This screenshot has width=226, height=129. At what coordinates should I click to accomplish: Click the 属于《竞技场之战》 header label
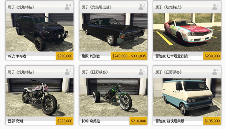coord(97,7)
